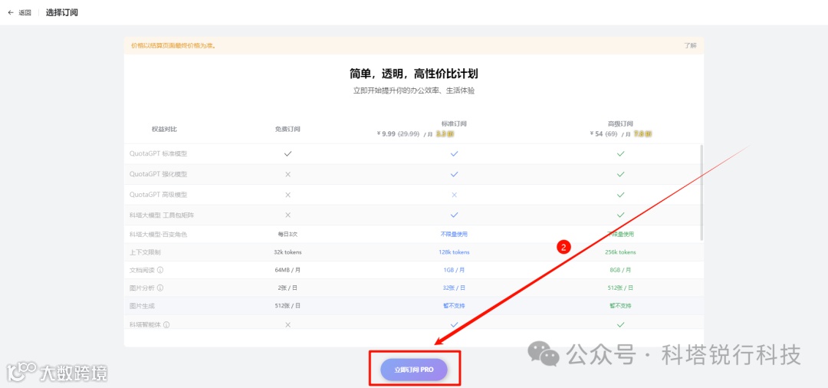Click the discount badge after ¥9.99 price
Viewport: 828px width, 388px height.
click(445, 134)
